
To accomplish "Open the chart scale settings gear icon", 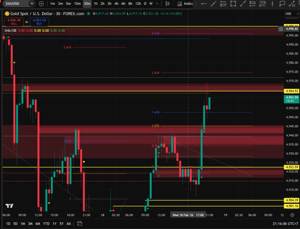I will point(292,215).
